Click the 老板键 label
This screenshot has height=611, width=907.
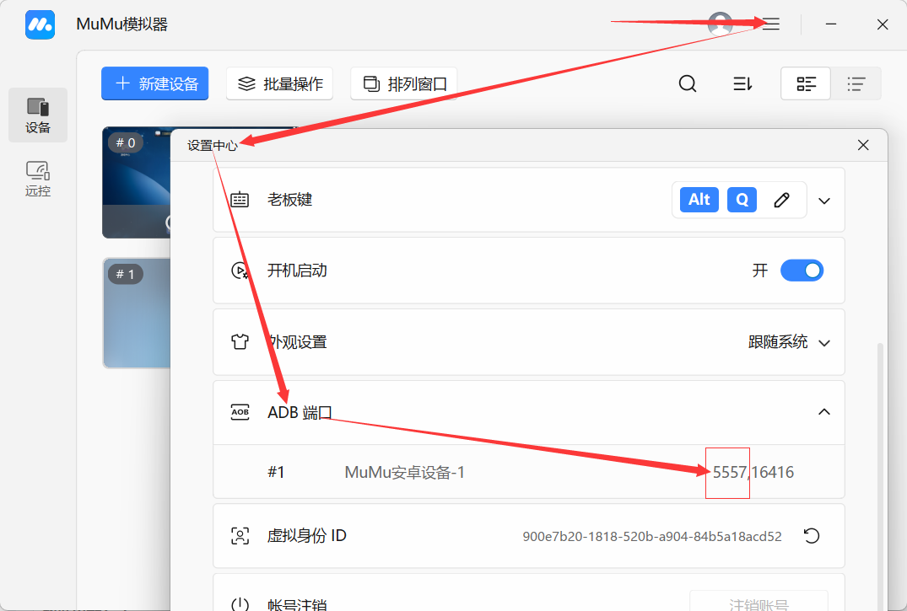[x=289, y=200]
